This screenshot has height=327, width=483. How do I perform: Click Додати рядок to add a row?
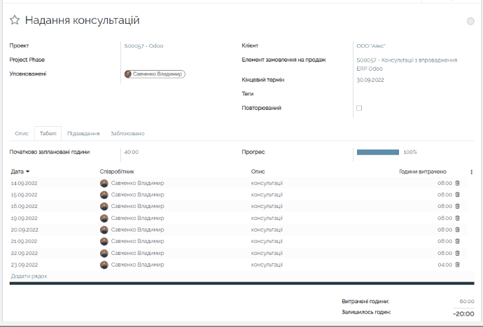(29, 277)
